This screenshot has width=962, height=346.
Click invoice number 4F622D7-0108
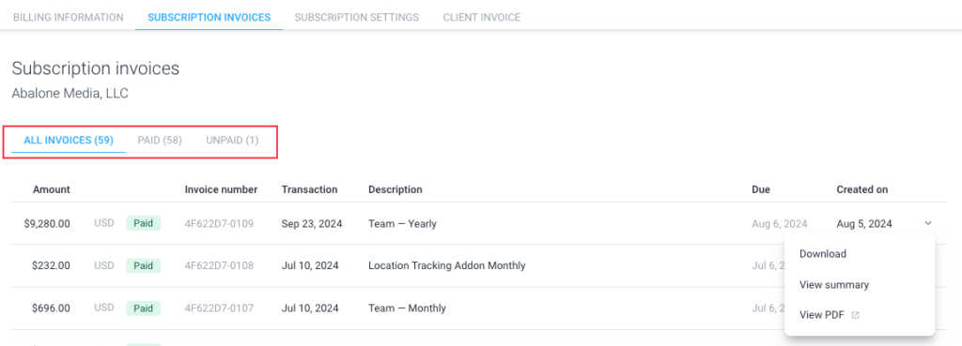[219, 265]
